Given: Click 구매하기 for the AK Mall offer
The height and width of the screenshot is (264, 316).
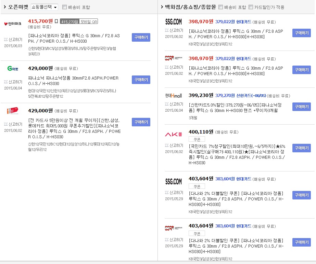Looking at the screenshot, I should (x=301, y=148).
